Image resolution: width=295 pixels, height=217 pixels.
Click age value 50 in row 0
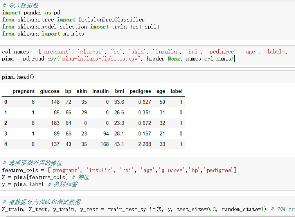click(162, 102)
